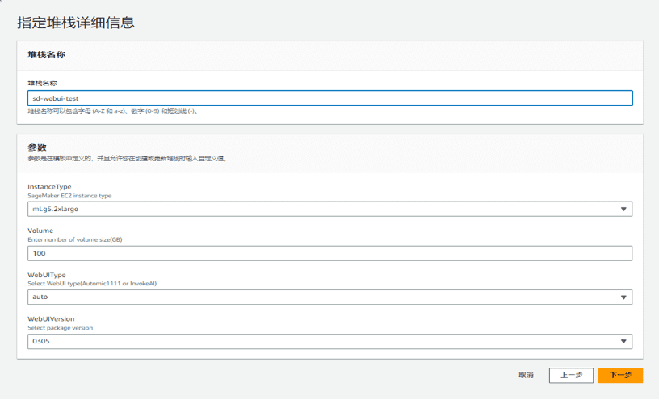Click the 'Select package version' description text
Viewport: 659px width, 399px height.
click(61, 328)
